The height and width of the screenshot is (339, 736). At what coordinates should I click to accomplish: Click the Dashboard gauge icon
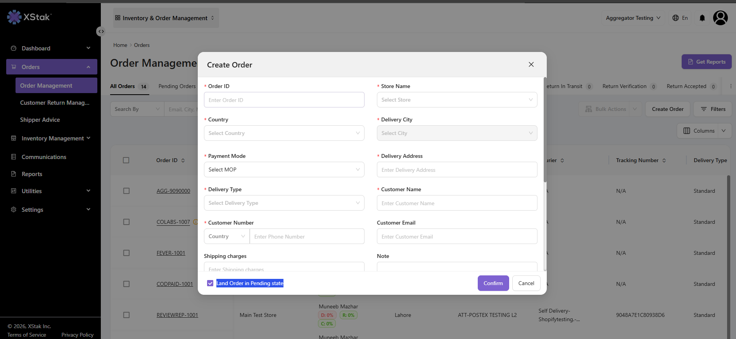pos(14,48)
